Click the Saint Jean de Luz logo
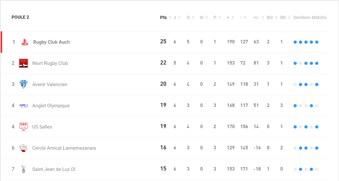The image size is (339, 181). [24, 169]
